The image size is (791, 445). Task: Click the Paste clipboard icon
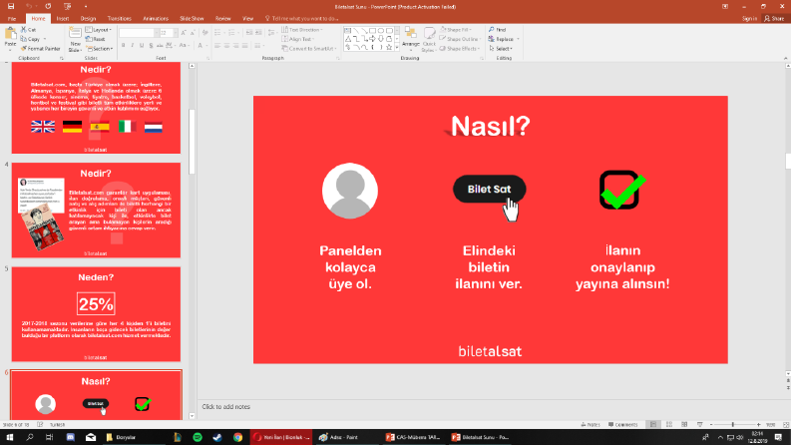click(10, 34)
